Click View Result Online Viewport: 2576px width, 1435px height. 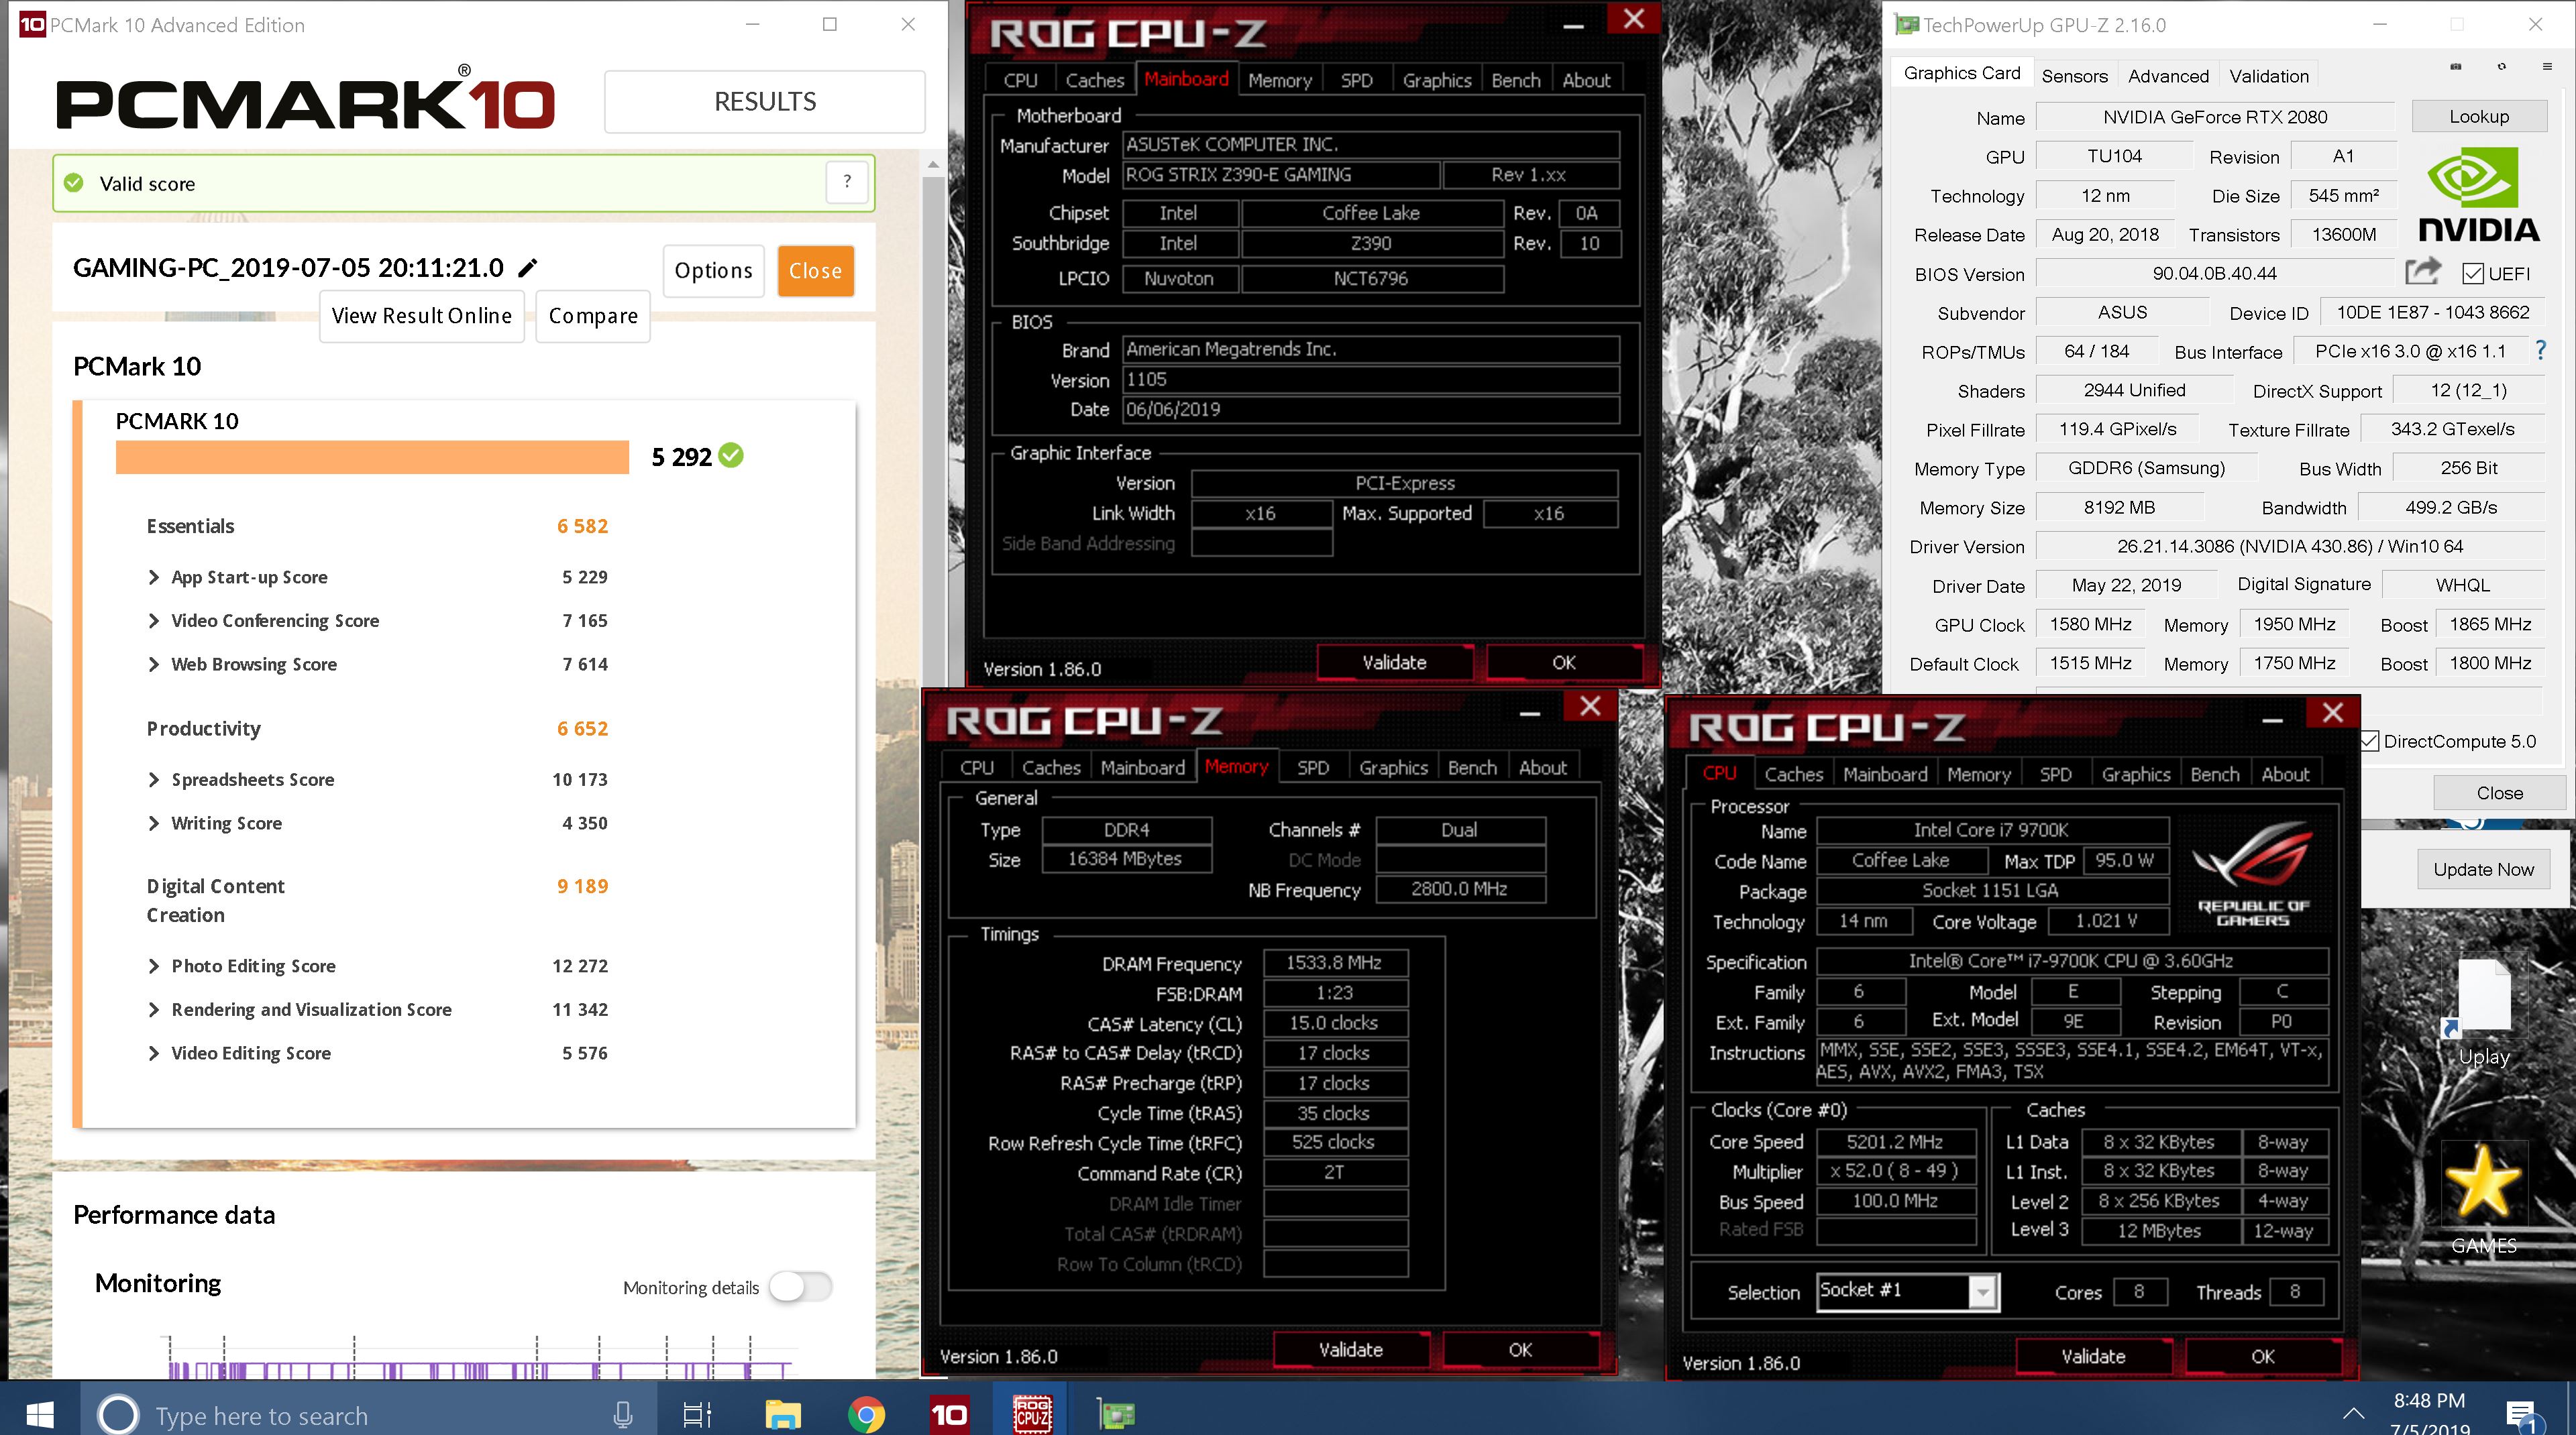click(x=422, y=316)
